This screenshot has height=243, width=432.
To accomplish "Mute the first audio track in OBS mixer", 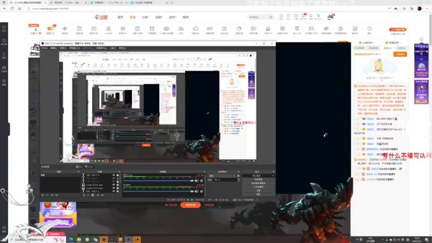I will click(x=197, y=181).
